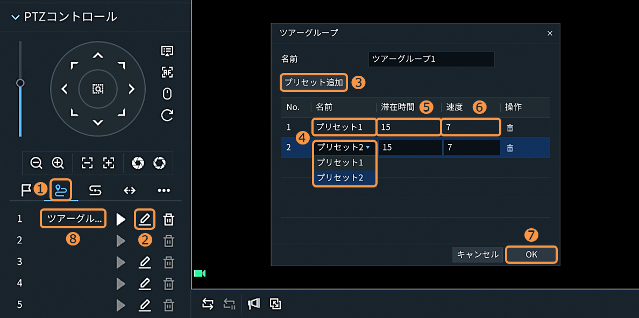
Task: Click the PTZ speed slider handle
Action: click(x=20, y=83)
